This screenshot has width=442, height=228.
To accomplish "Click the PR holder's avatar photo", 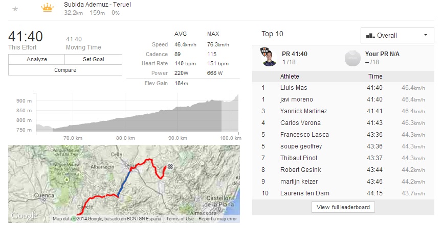I will pos(268,58).
